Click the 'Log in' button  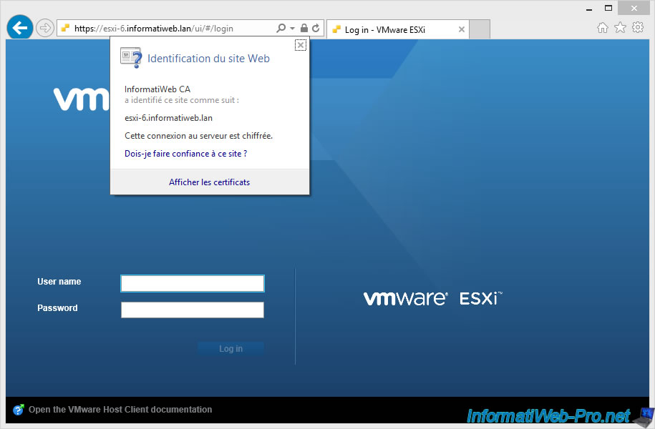point(231,348)
